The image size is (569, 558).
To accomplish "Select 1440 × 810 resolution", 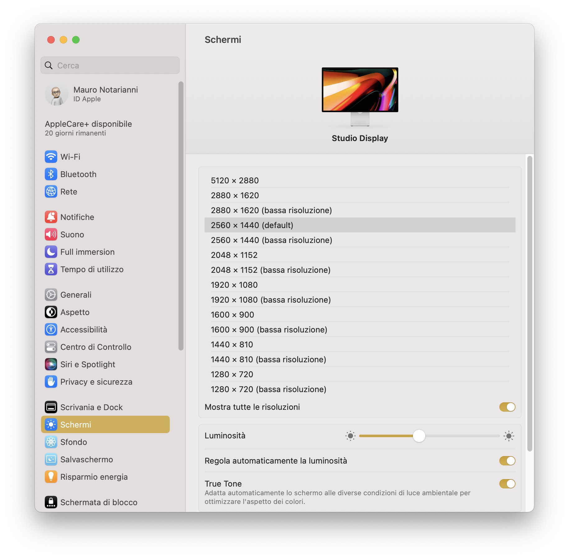I will click(x=360, y=345).
